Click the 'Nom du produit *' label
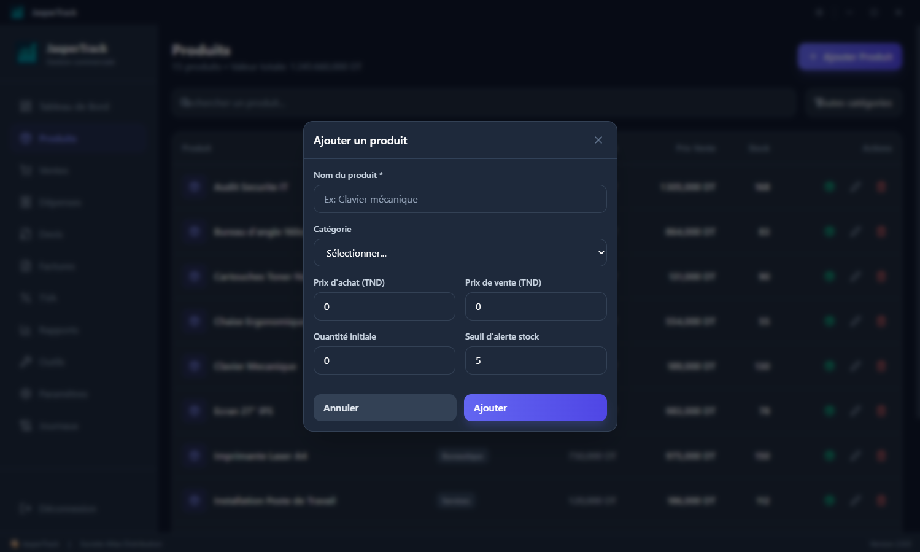 point(348,175)
